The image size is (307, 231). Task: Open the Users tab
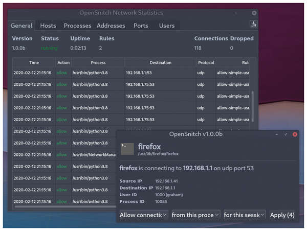pos(167,26)
